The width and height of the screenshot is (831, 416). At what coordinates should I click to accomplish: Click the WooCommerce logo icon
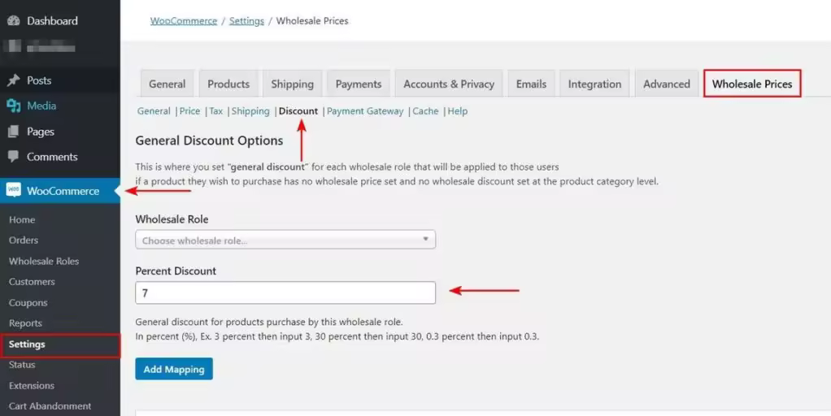point(13,191)
